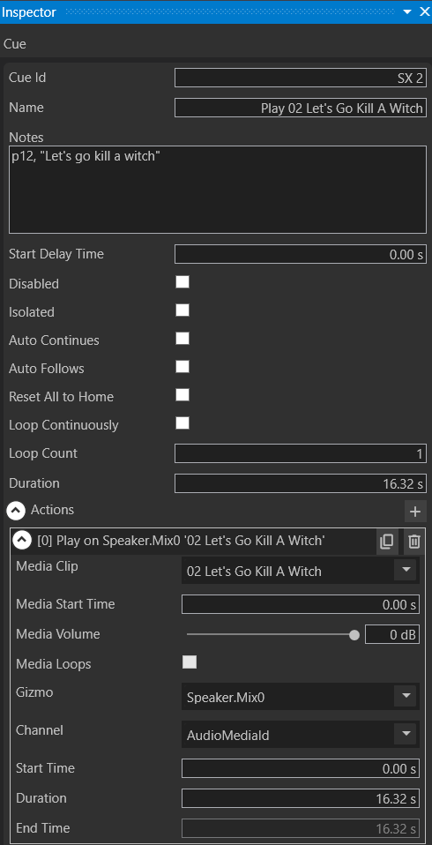Image resolution: width=432 pixels, height=845 pixels.
Task: Click the Start Delay Time field
Action: coord(301,254)
